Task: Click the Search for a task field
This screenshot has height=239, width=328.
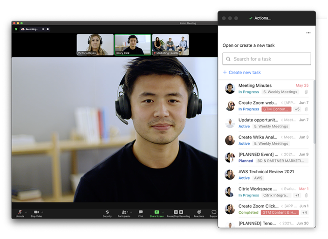Action: pyautogui.click(x=266, y=59)
